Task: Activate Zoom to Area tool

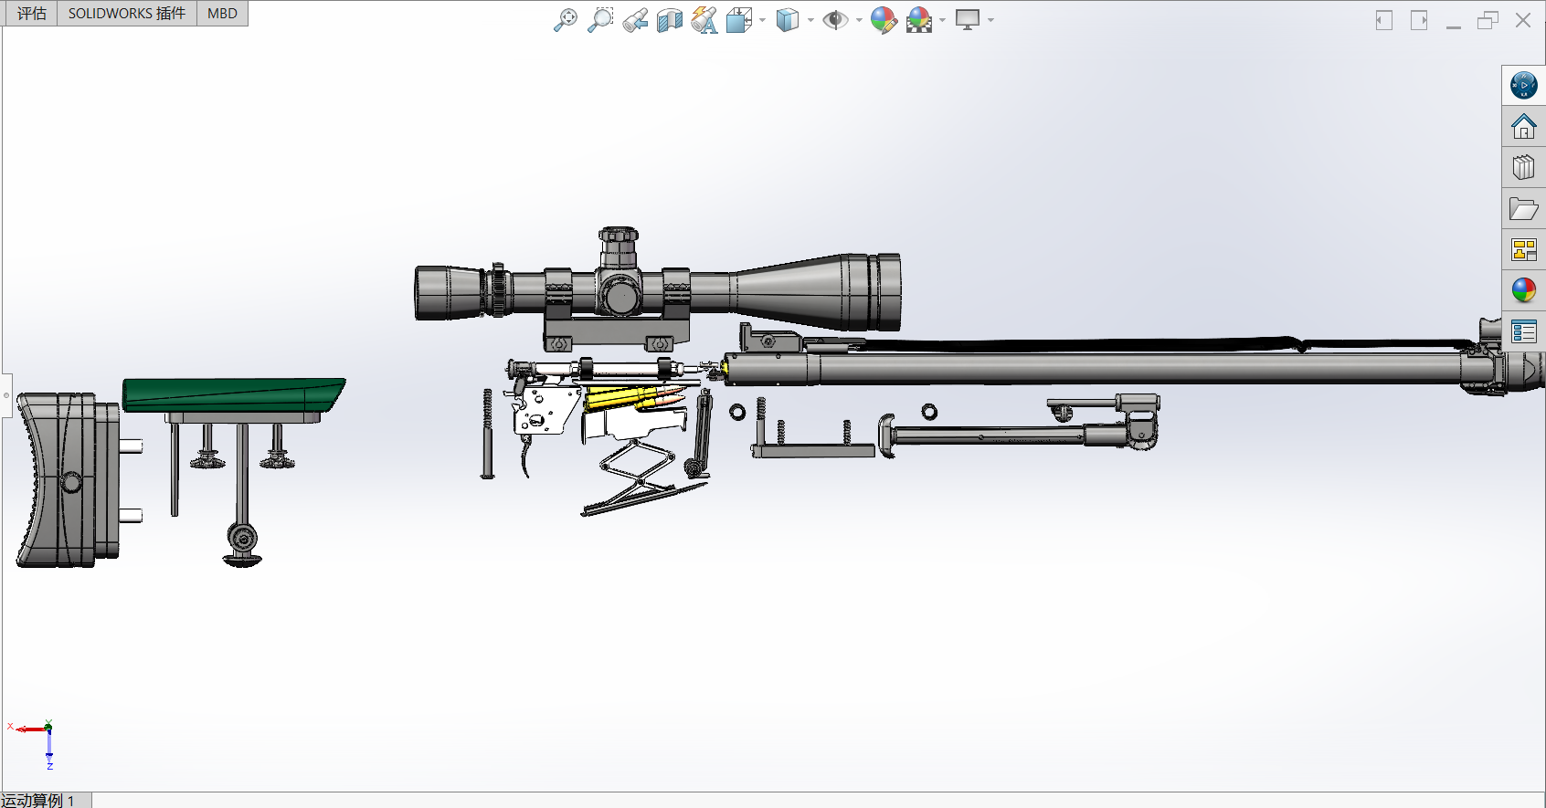Action: [600, 20]
